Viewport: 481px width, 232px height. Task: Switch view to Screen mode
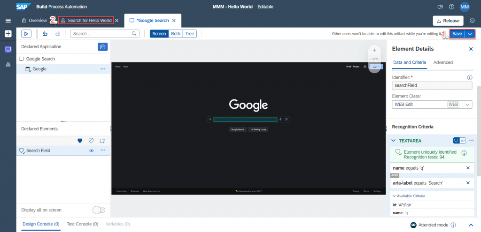click(159, 34)
